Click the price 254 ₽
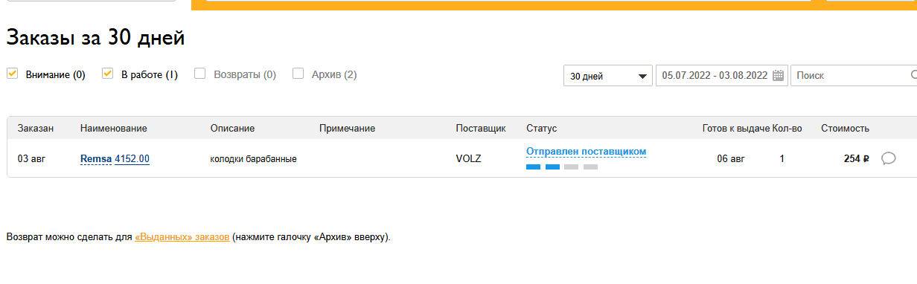917x284 pixels. point(857,158)
